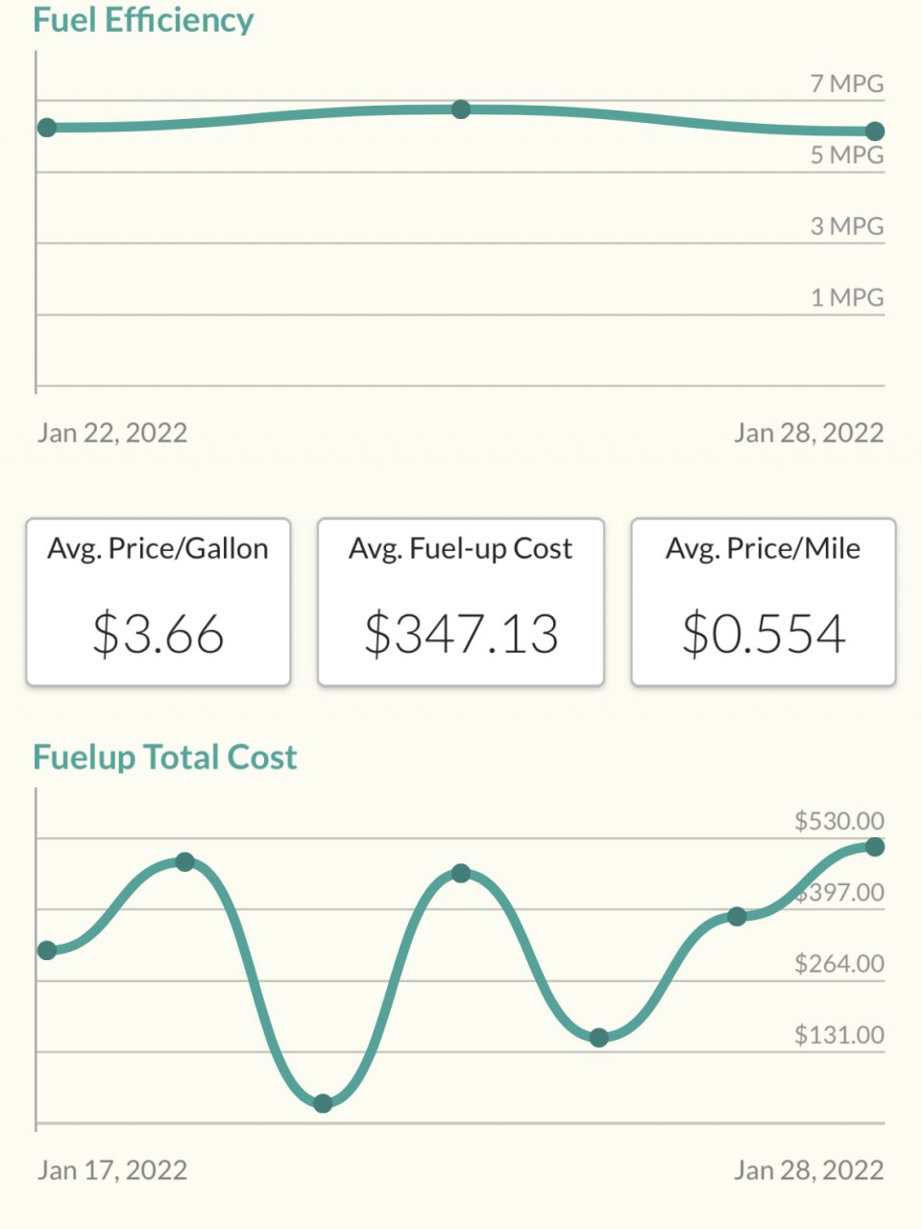Click the $264.00 axis label
The height and width of the screenshot is (1229, 922).
(x=838, y=963)
